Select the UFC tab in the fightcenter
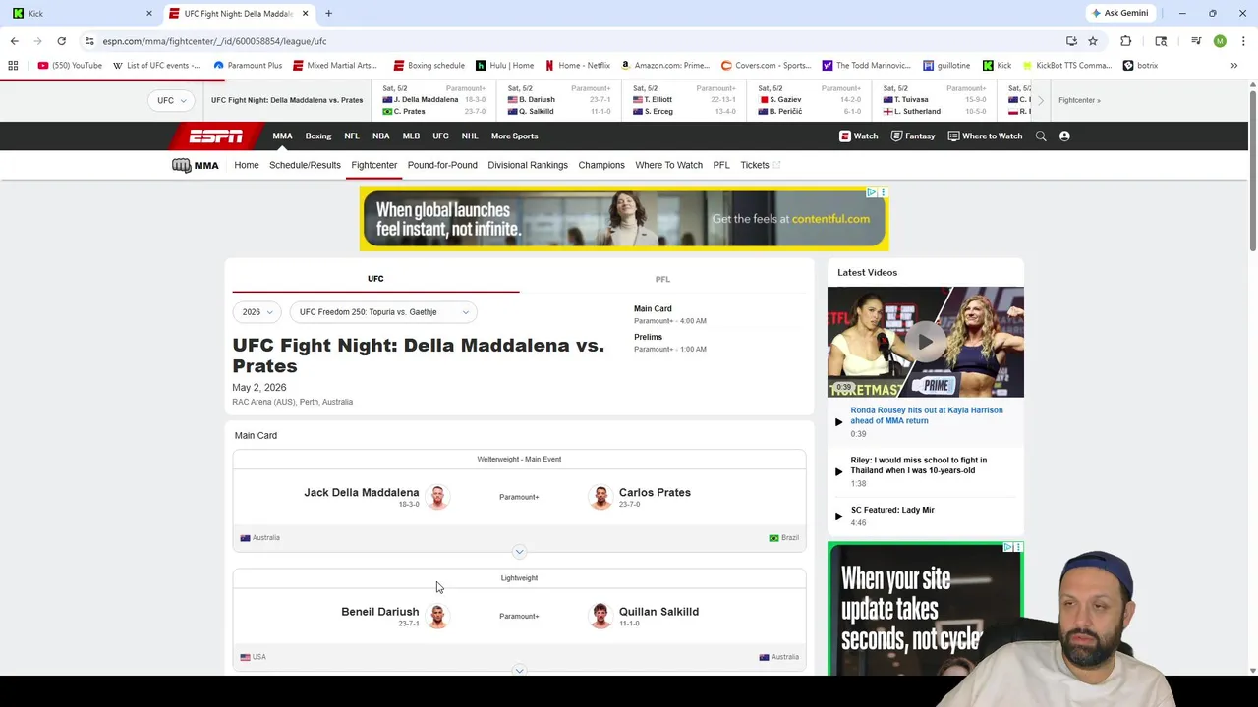This screenshot has width=1258, height=707. click(375, 279)
